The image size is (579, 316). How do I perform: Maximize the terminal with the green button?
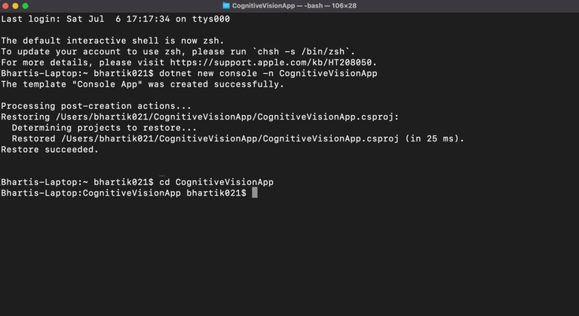click(x=25, y=6)
